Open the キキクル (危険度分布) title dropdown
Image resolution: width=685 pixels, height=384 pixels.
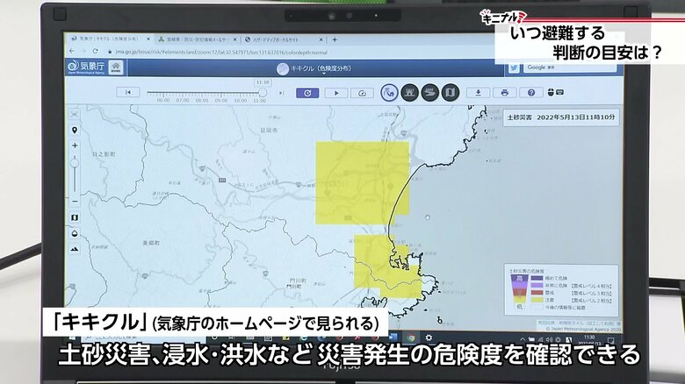321,68
